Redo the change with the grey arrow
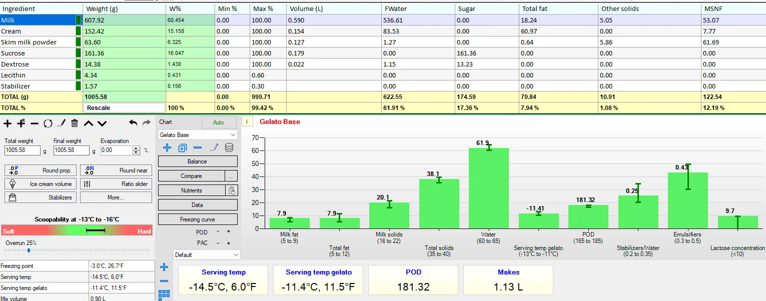This screenshot has height=301, width=766. point(146,122)
